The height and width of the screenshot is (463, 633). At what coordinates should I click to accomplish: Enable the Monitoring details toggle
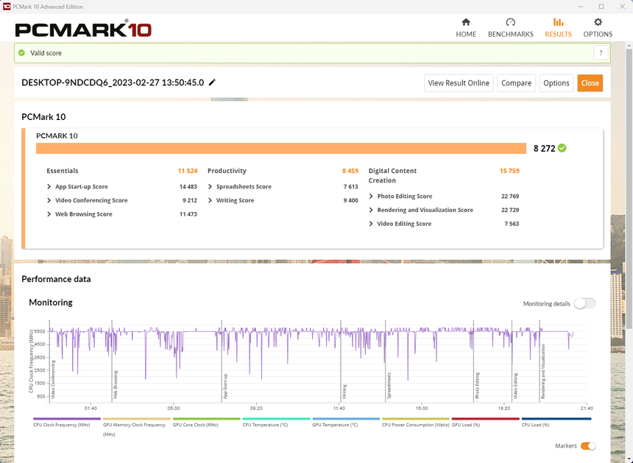584,303
